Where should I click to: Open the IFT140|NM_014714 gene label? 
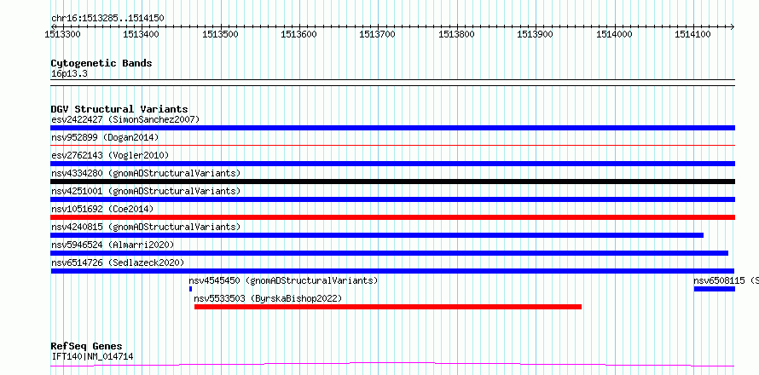pyautogui.click(x=92, y=357)
